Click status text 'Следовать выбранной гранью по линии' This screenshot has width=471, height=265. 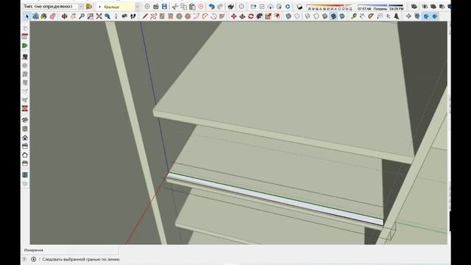coord(81,259)
